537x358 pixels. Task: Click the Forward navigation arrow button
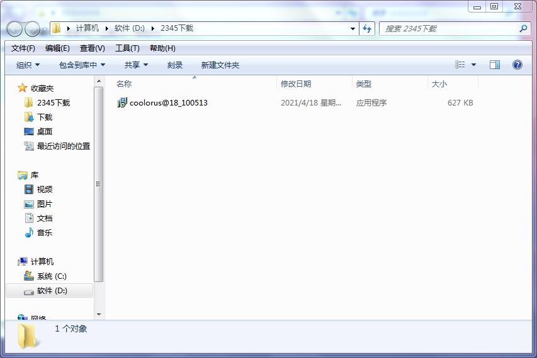click(33, 29)
